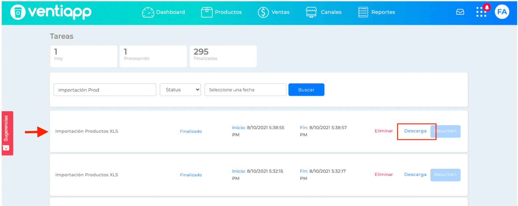The image size is (518, 206).
Task: Eliminar the task started at 5:38:55 PM
Action: tap(384, 131)
